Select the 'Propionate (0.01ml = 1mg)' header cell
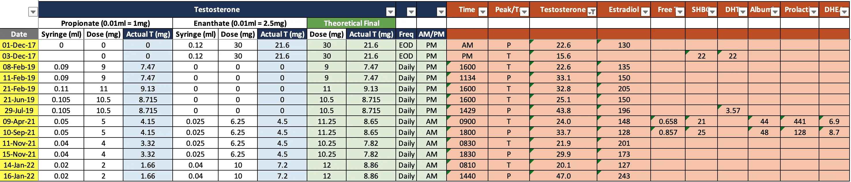This screenshot has width=851, height=182. [x=106, y=23]
